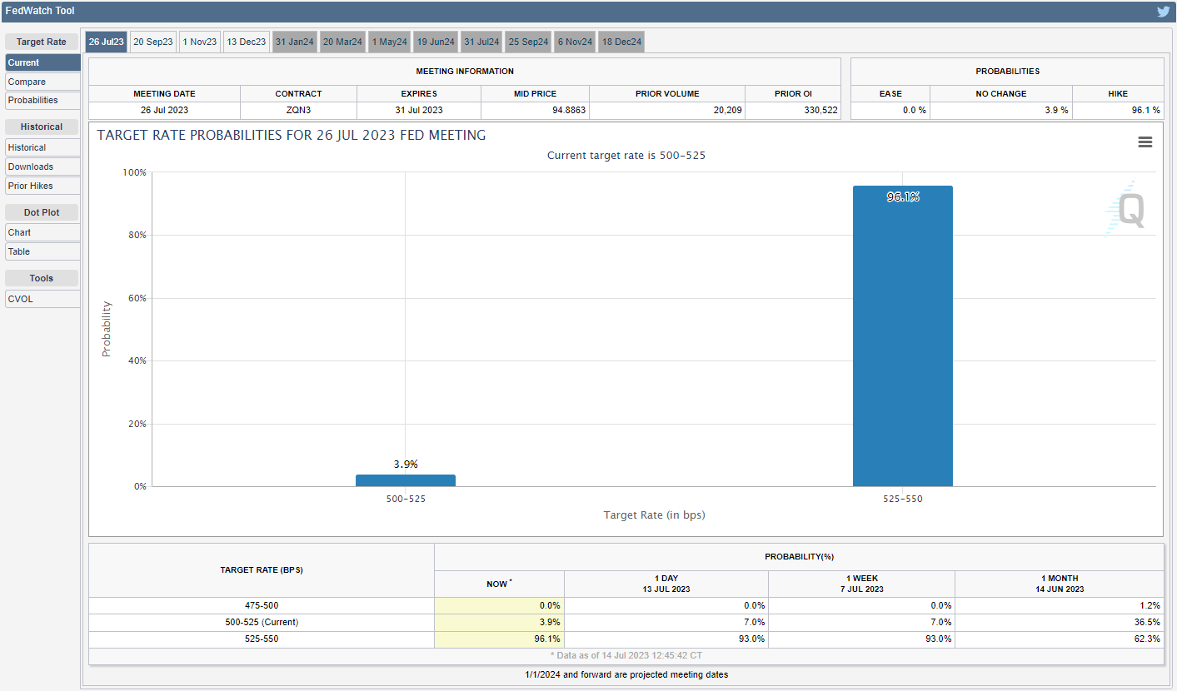Choose the 25 Sep24 meeting tab
The height and width of the screenshot is (691, 1177).
[x=528, y=42]
